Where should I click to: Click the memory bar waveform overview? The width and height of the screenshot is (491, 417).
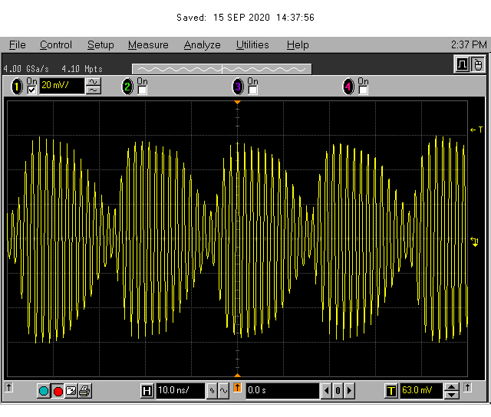coord(221,69)
